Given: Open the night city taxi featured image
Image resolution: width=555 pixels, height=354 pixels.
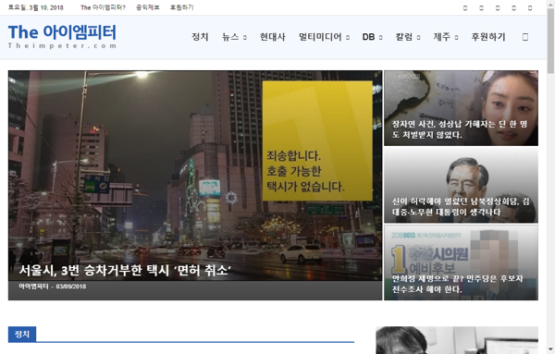Looking at the screenshot, I should tap(195, 185).
